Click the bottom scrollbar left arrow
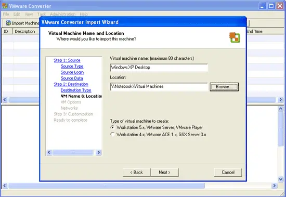 5,186
